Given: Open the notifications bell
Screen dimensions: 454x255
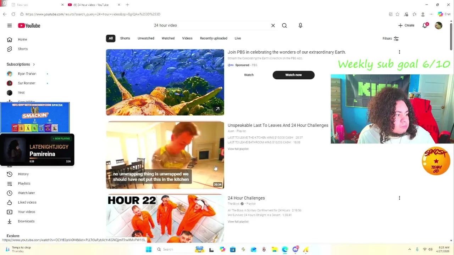Looking at the screenshot, I should [425, 25].
